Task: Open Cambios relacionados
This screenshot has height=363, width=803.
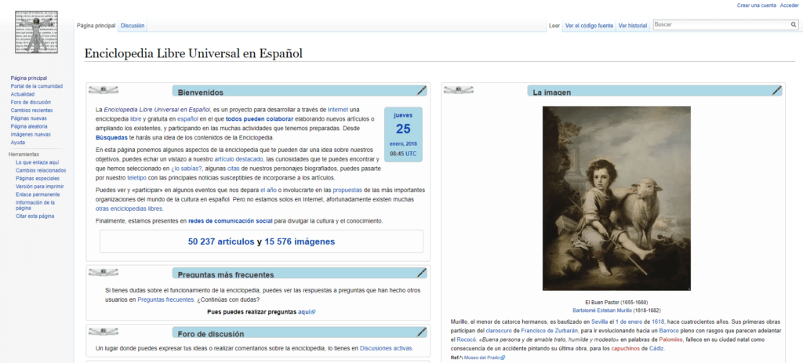Action: point(41,170)
